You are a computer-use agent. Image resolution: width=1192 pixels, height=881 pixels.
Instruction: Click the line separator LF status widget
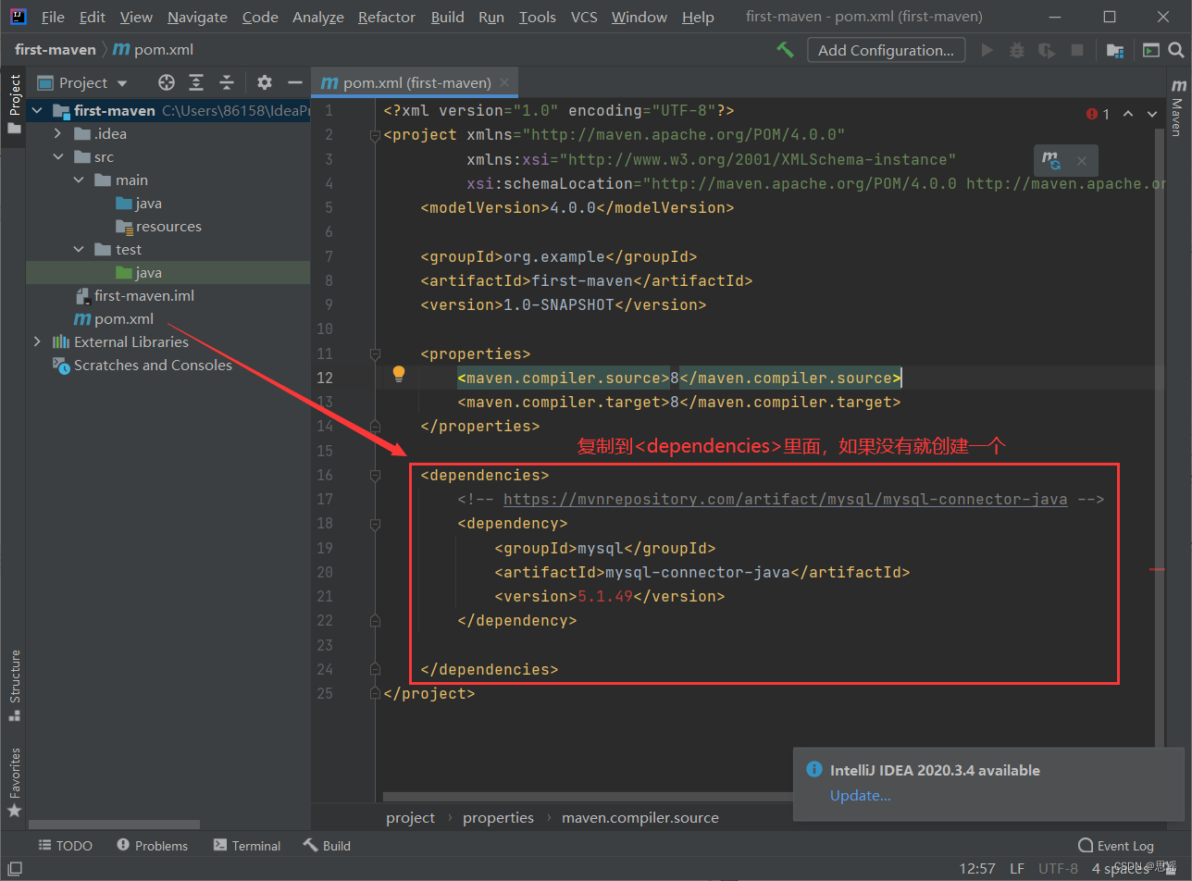point(1017,868)
